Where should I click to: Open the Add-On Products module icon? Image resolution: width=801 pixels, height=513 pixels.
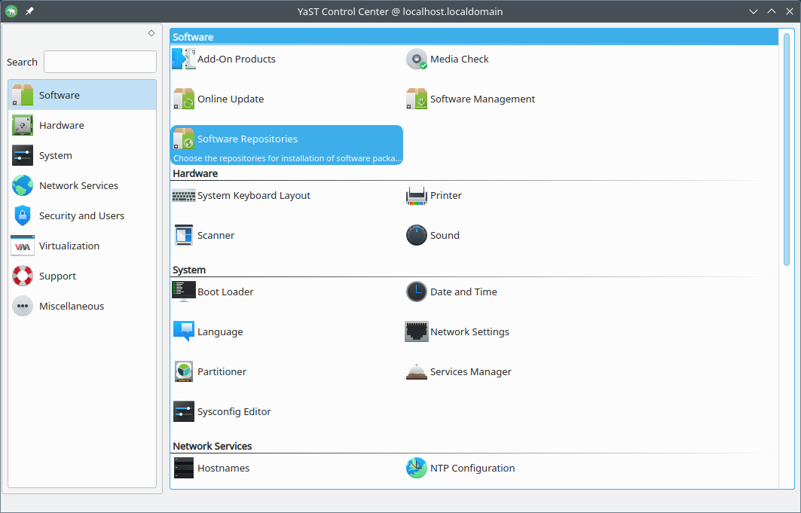183,60
